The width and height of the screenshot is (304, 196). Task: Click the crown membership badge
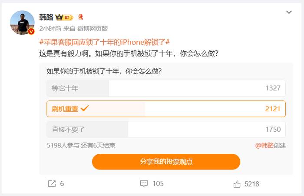pyautogui.click(x=63, y=17)
